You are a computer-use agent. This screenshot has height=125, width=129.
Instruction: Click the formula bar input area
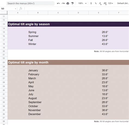click(77, 9)
